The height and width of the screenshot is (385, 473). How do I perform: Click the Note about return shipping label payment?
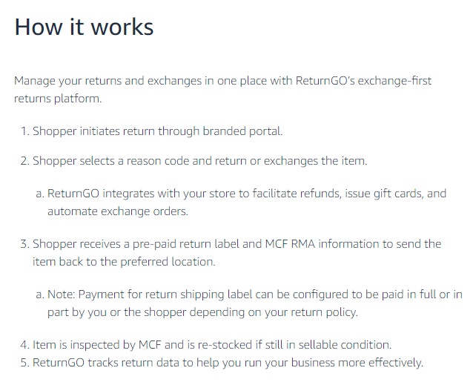click(249, 303)
